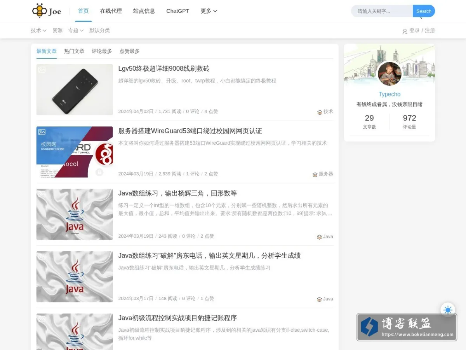Image resolution: width=466 pixels, height=350 pixels.
Task: Click the text 148 阅读
Action: (x=168, y=299)
